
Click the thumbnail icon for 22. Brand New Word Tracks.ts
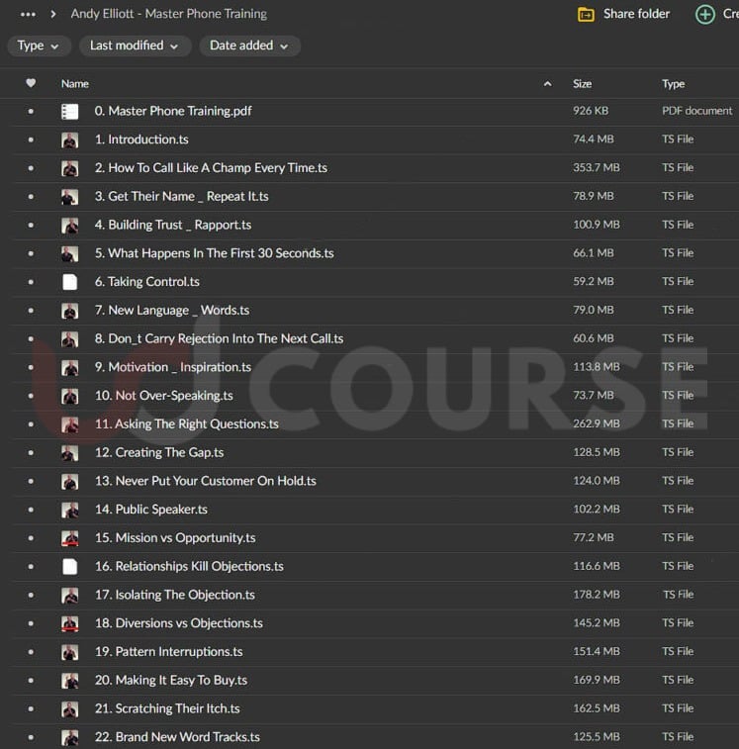tap(69, 737)
